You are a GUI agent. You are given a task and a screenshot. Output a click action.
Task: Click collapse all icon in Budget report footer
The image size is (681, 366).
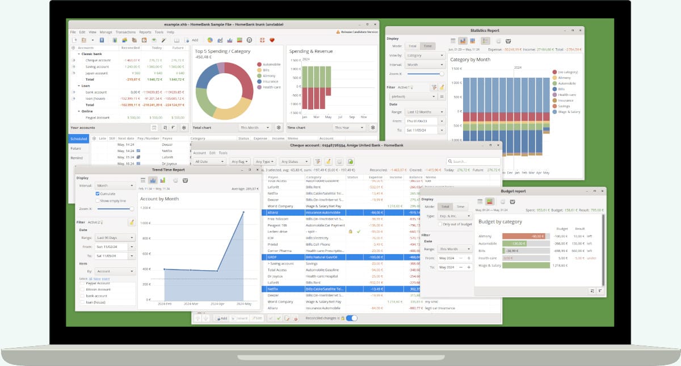point(600,291)
